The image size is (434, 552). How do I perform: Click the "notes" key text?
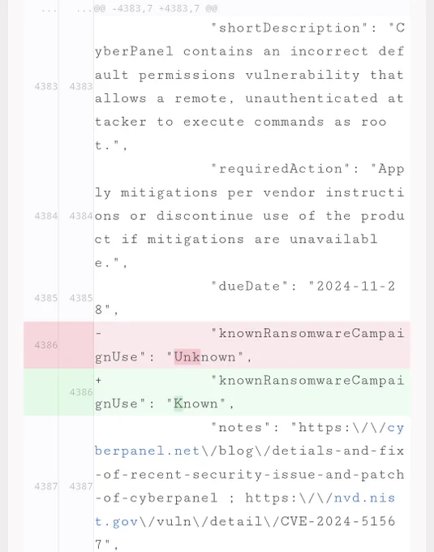pos(241,427)
